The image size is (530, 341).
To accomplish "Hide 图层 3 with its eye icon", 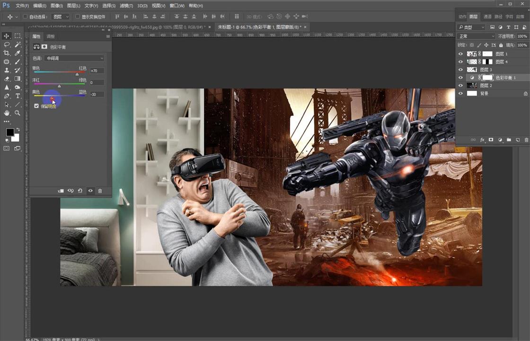I will [460, 70].
